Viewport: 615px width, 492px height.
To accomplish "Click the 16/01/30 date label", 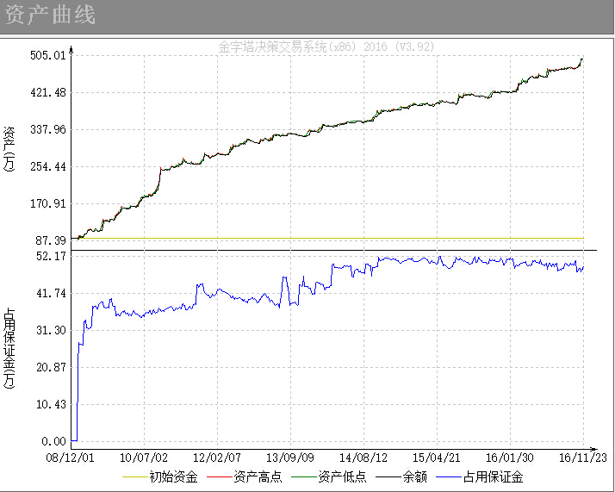I will [x=510, y=458].
